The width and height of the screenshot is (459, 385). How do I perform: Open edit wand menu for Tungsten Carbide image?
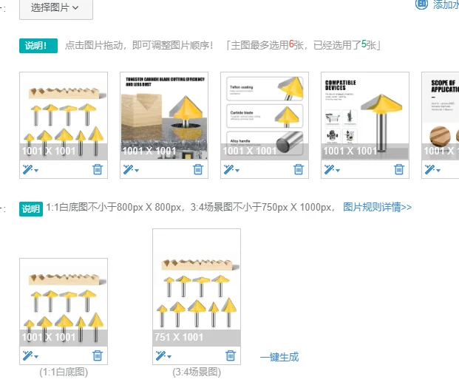(131, 169)
